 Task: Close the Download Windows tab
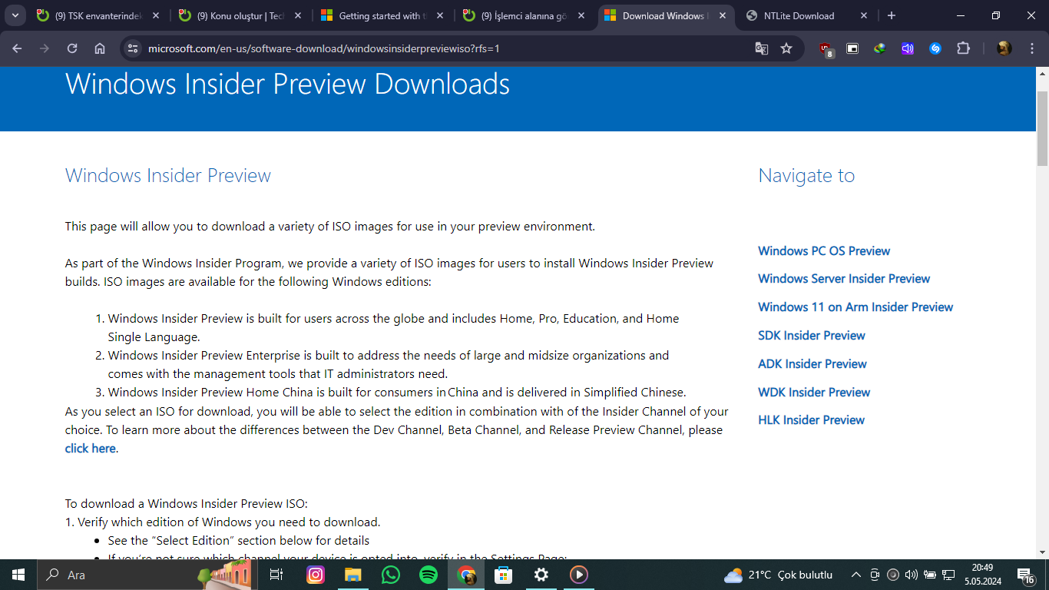(x=723, y=15)
